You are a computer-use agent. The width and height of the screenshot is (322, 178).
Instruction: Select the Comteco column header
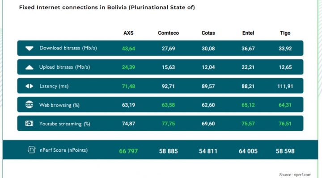pos(168,33)
